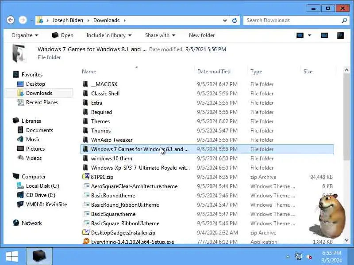Click the Classic Shell folder icon
This screenshot has height=265, width=354.
pyautogui.click(x=85, y=94)
